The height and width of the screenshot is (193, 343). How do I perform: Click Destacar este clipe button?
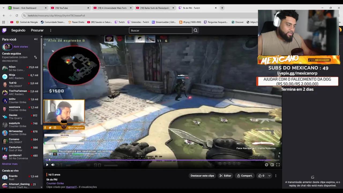(x=202, y=176)
